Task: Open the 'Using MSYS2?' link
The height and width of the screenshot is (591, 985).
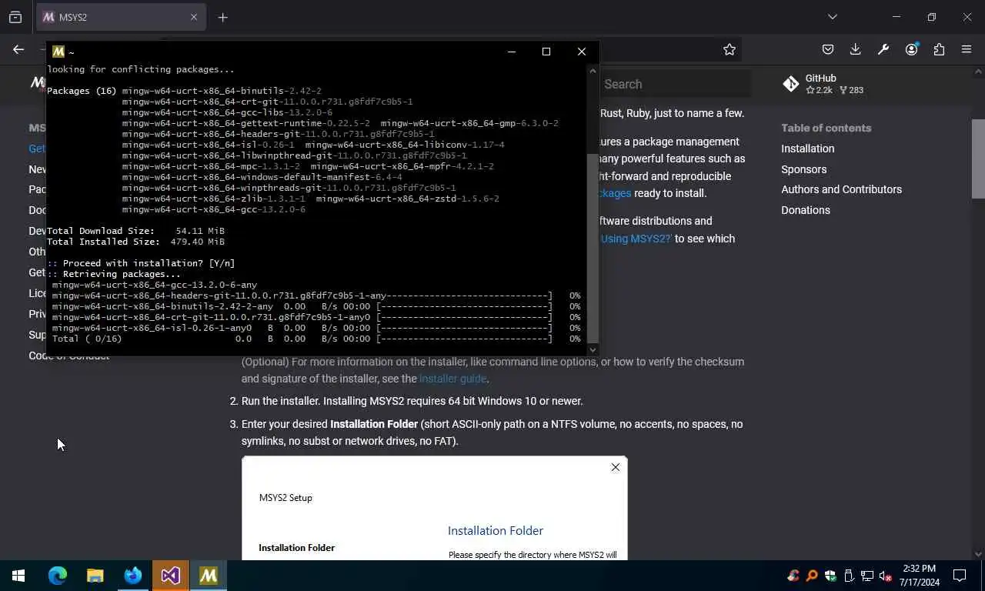Action: pos(636,239)
